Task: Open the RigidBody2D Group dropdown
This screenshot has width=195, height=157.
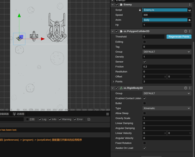Action: point(167,93)
